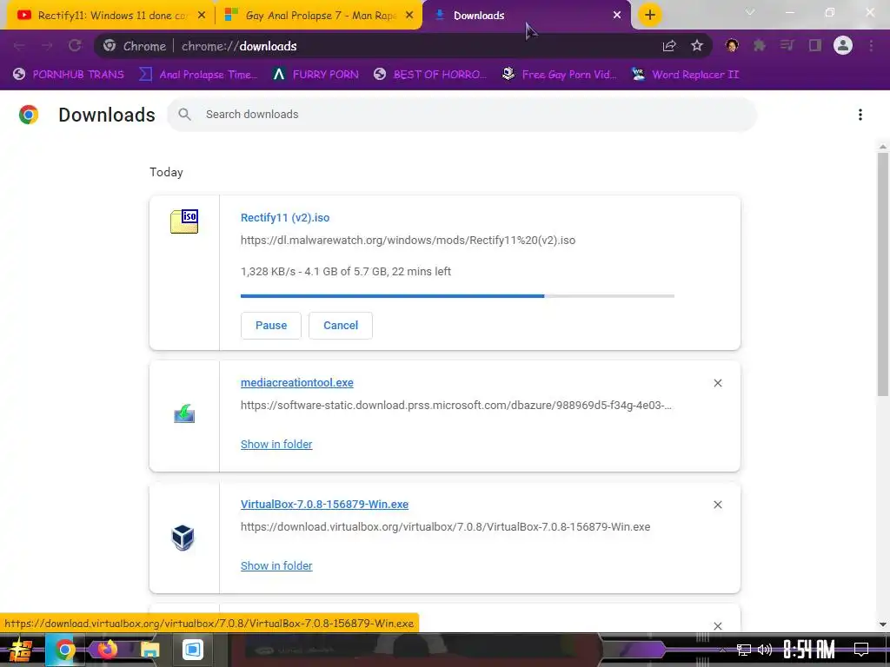Click the volume speaker tray icon
The height and width of the screenshot is (667, 890).
[x=764, y=650]
